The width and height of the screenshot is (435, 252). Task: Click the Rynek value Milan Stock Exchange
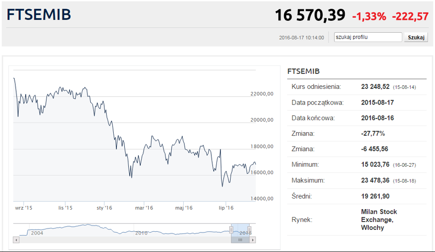tap(379, 220)
